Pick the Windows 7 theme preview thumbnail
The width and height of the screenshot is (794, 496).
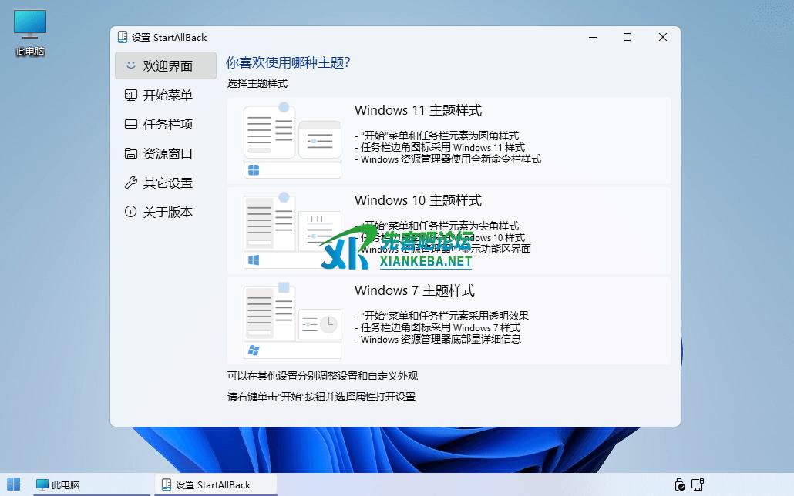point(292,321)
